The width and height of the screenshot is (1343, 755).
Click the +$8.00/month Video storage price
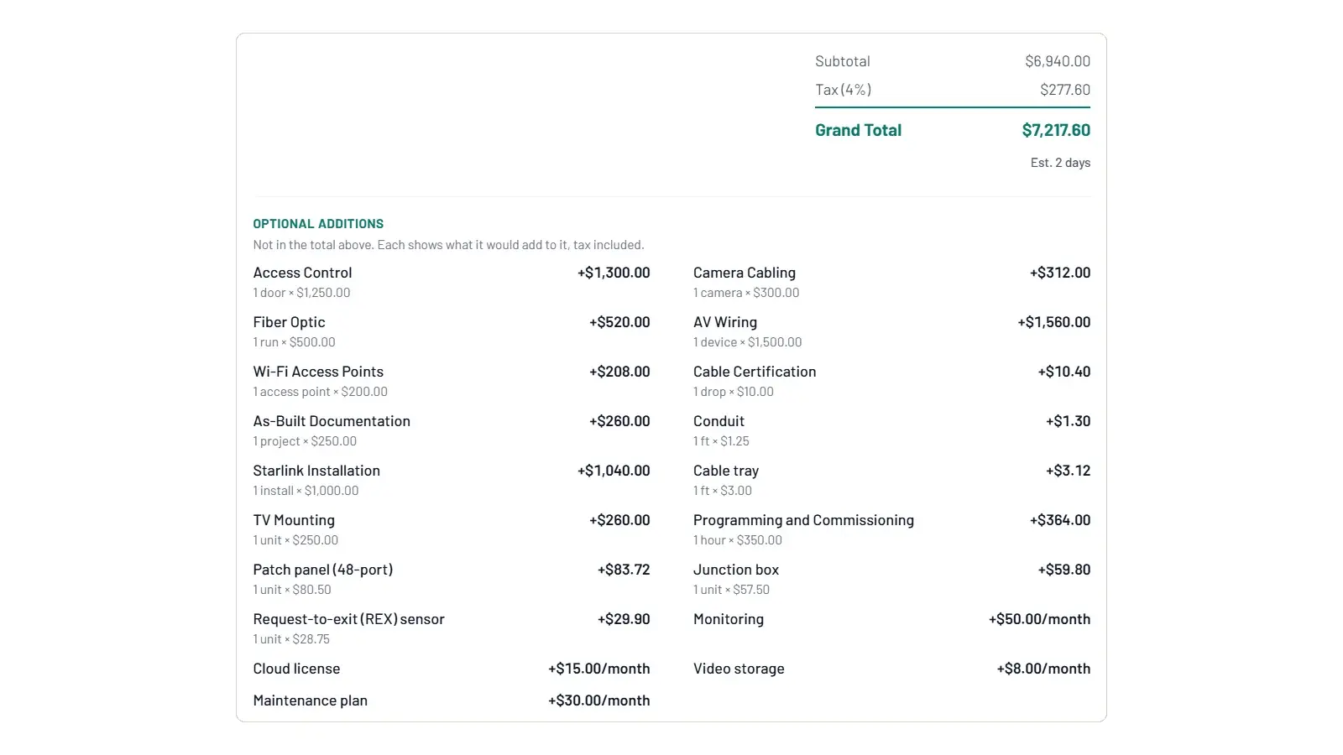[1043, 669]
